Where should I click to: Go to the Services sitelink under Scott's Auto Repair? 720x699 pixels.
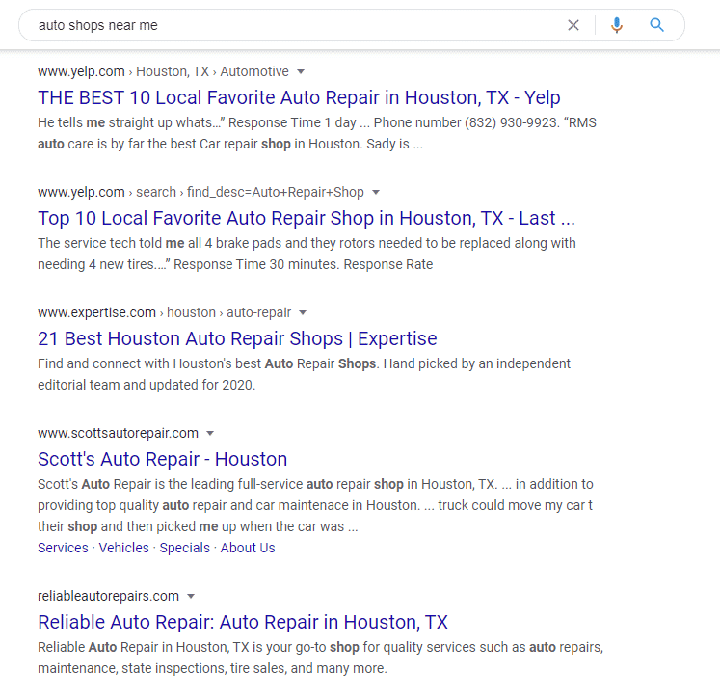[63, 548]
